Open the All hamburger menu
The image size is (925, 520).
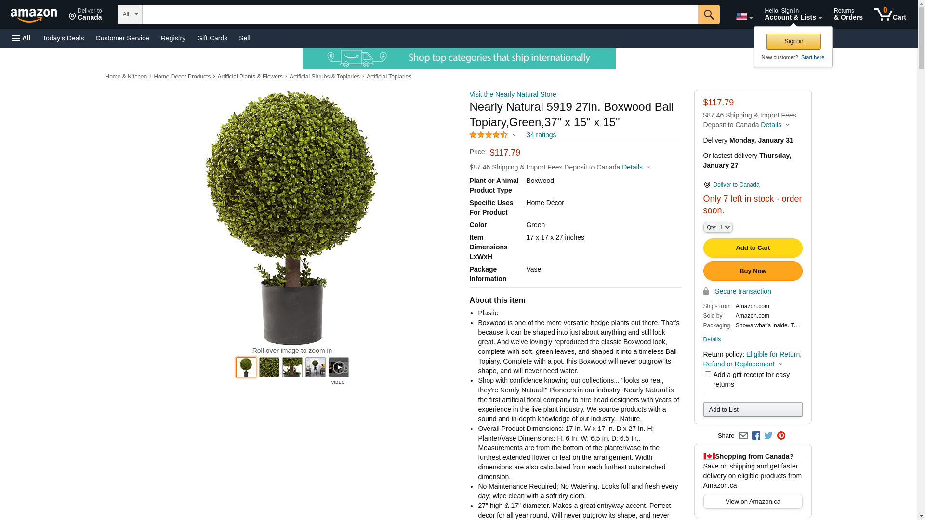[x=21, y=38]
